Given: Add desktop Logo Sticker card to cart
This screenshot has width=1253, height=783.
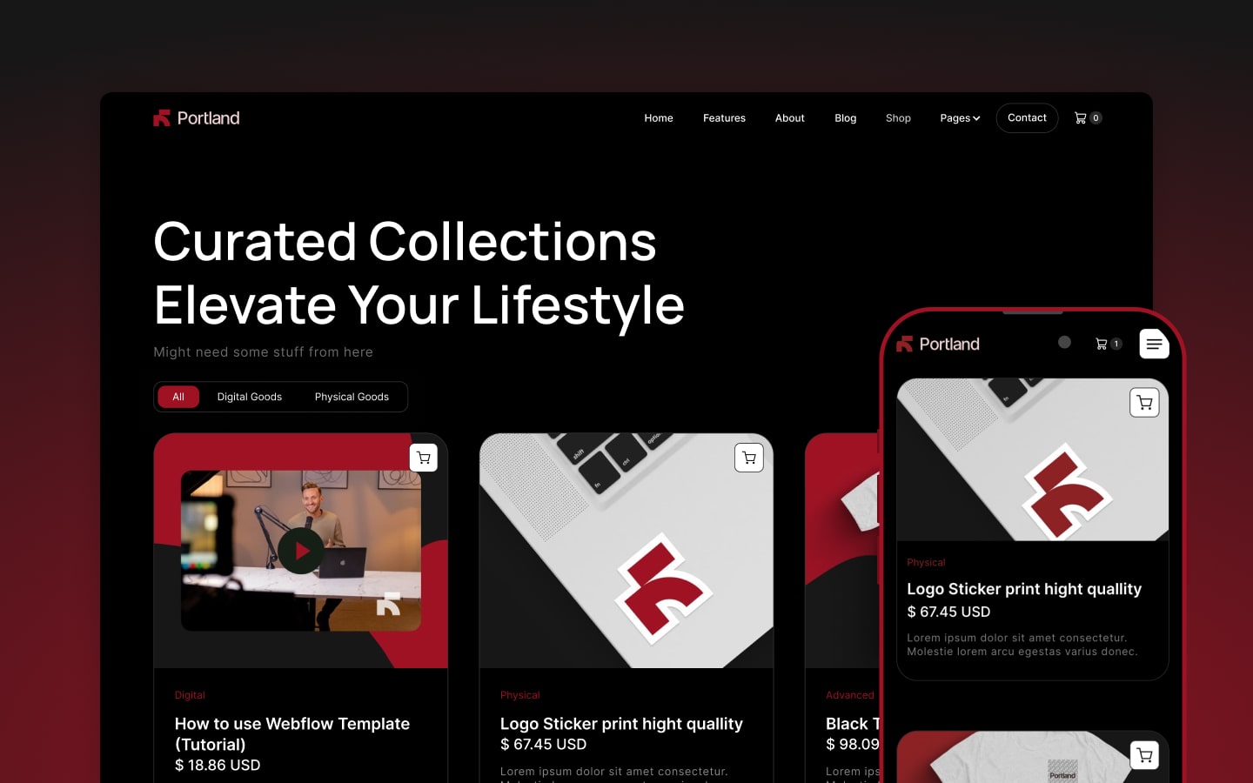Looking at the screenshot, I should tap(749, 458).
